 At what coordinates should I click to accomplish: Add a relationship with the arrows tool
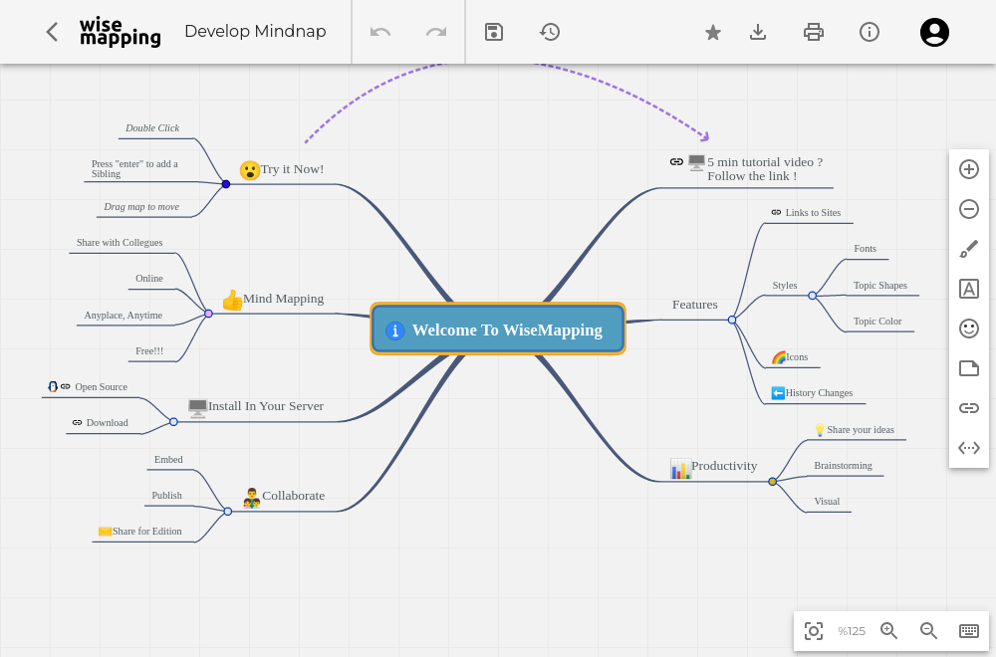click(x=969, y=448)
